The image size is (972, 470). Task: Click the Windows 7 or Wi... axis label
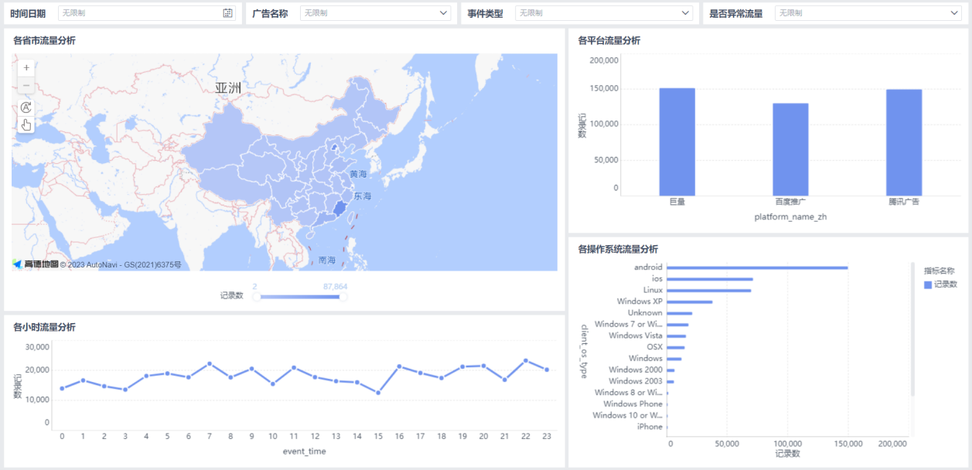[629, 325]
